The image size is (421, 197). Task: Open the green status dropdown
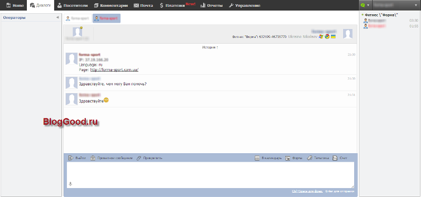365,5
